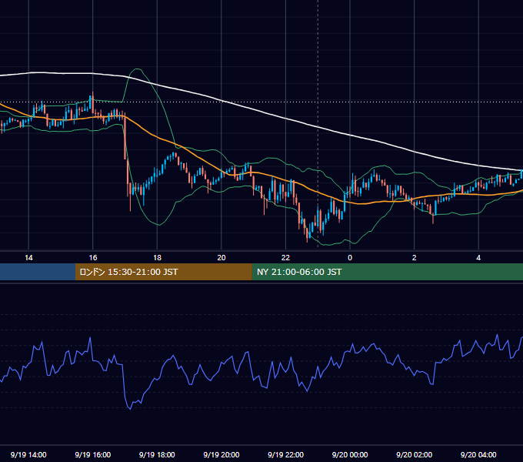
Task: Select the 22 hour label on price chart axis
Action: pos(285,258)
